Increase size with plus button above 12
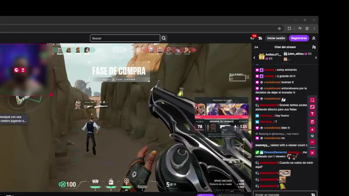349x196 pixels. pos(312,130)
